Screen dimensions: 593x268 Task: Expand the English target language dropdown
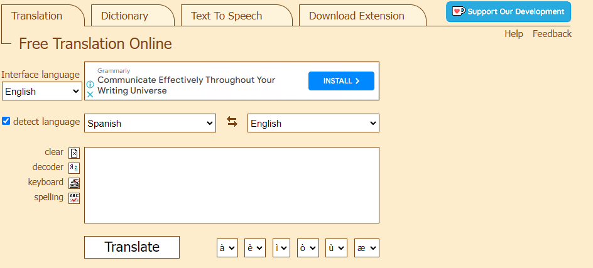tap(313, 123)
